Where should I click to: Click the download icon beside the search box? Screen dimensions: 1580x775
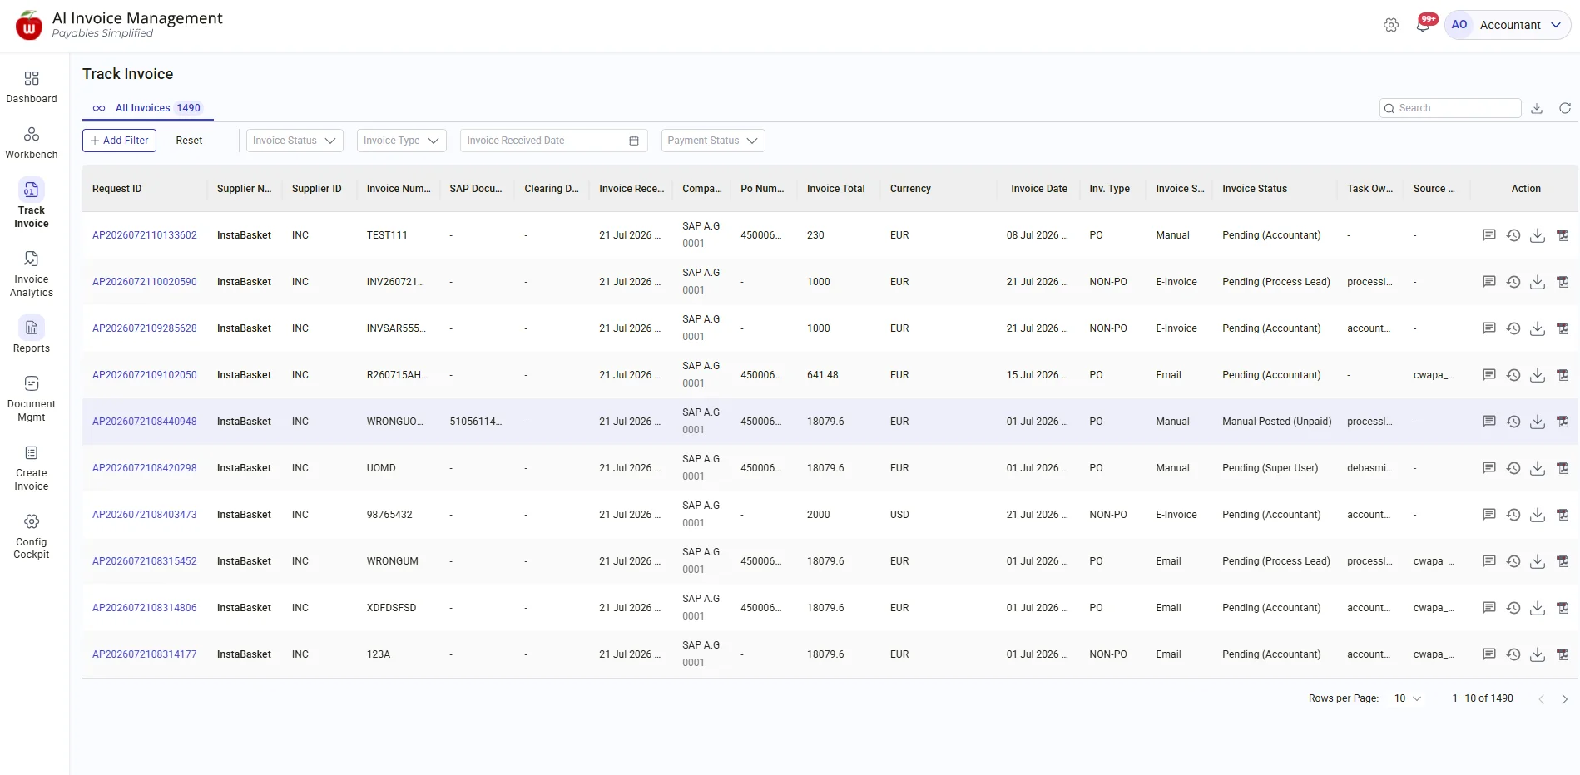(1537, 108)
